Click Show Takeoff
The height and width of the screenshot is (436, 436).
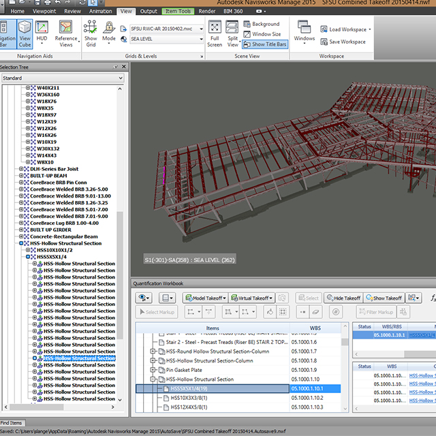click(384, 298)
